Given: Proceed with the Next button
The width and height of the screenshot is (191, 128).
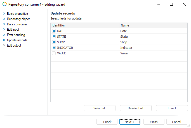Looking at the screenshot, I should click(130, 122).
